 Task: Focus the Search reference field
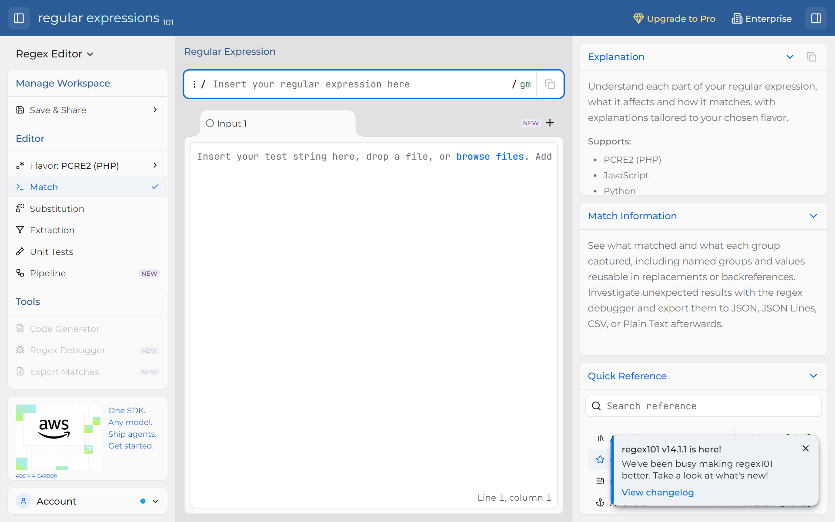tap(703, 406)
